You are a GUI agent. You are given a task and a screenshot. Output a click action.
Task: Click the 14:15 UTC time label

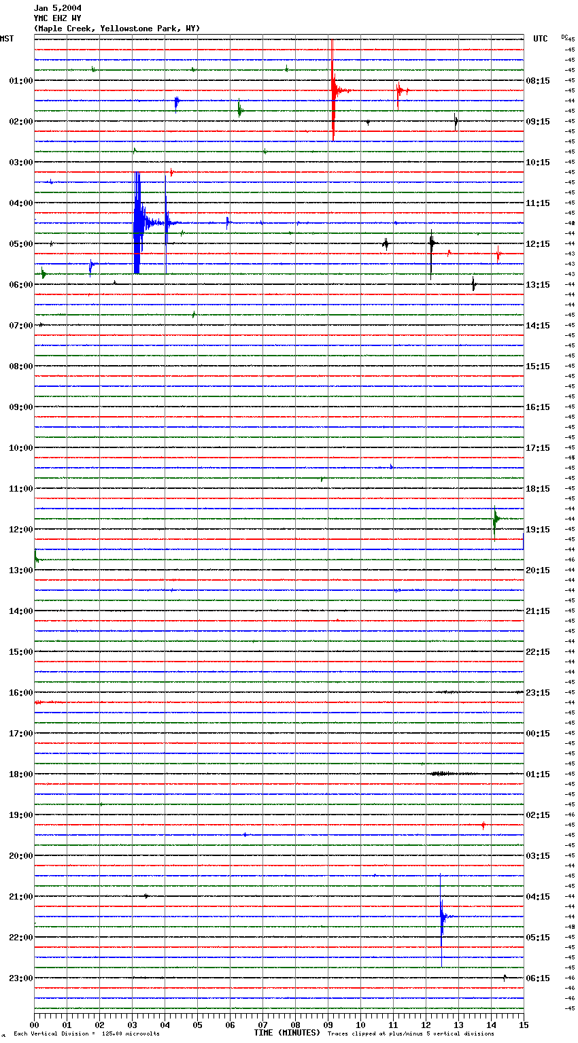pos(538,326)
